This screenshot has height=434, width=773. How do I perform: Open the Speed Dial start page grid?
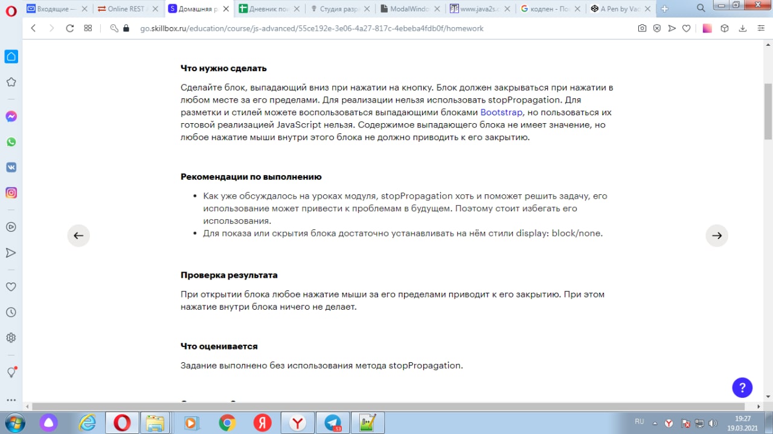coord(88,28)
